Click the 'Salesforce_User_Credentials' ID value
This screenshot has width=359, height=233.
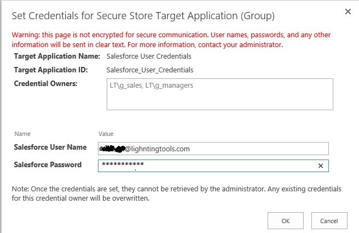(x=150, y=70)
